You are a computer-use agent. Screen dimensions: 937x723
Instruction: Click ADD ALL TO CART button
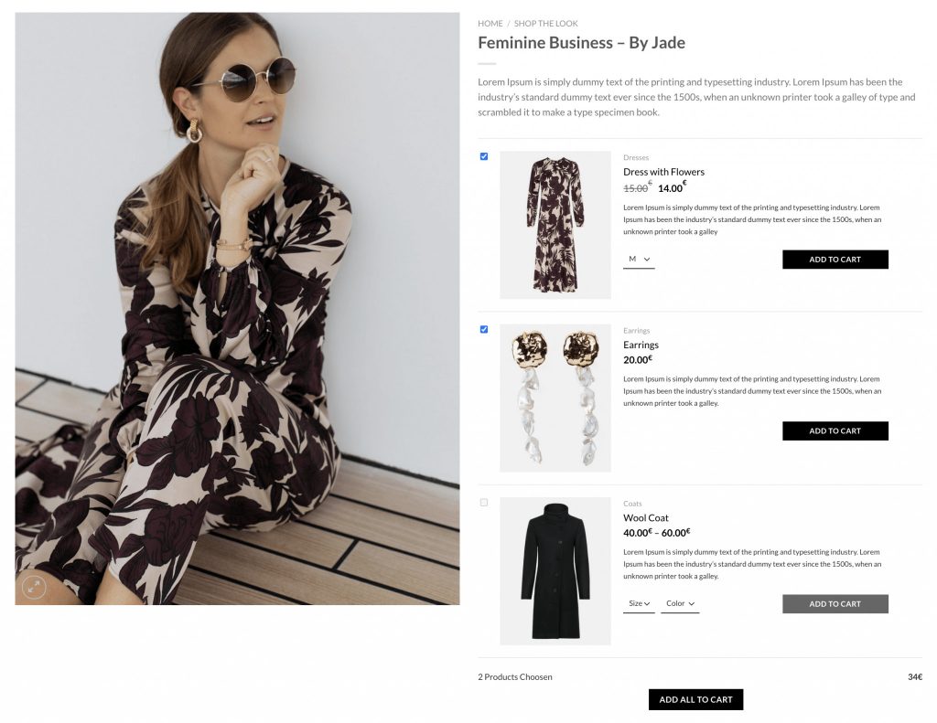pos(695,700)
